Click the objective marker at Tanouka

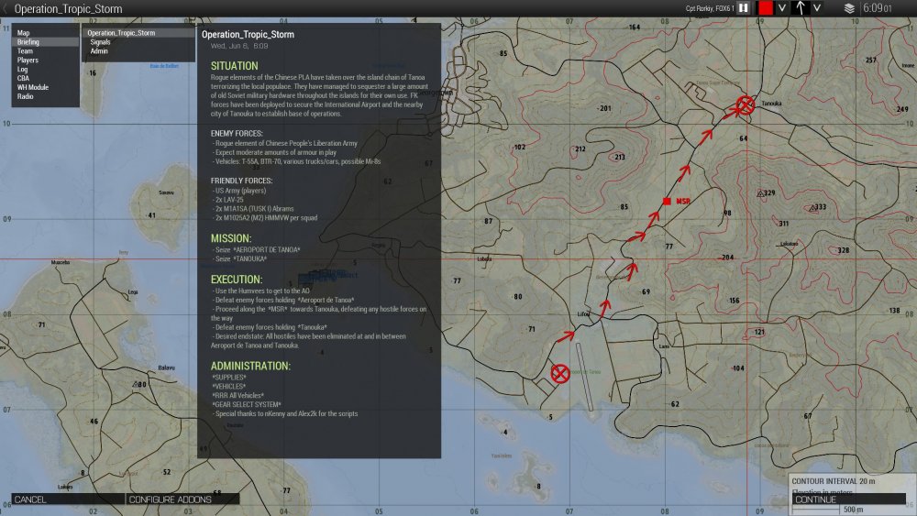tap(746, 105)
